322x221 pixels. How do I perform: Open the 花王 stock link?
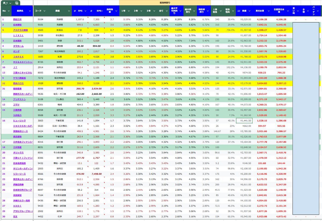pyautogui.click(x=15, y=216)
